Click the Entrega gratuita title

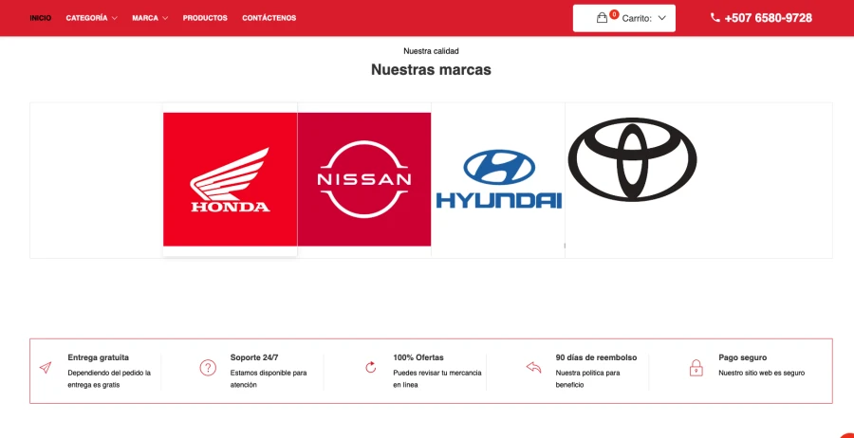99,357
